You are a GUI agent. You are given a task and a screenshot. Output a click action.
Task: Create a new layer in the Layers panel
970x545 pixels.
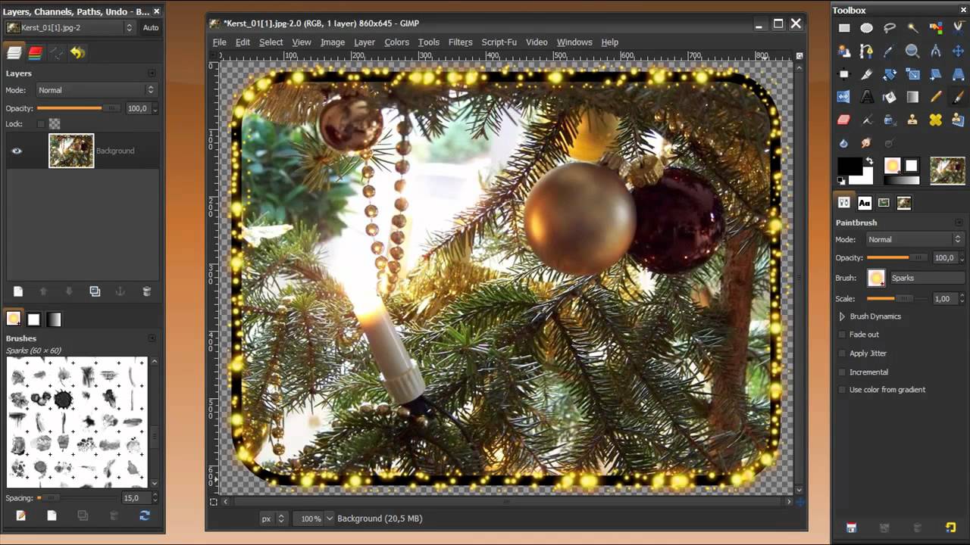17,291
